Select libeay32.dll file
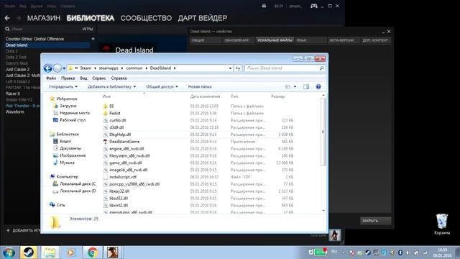 [x=119, y=191]
